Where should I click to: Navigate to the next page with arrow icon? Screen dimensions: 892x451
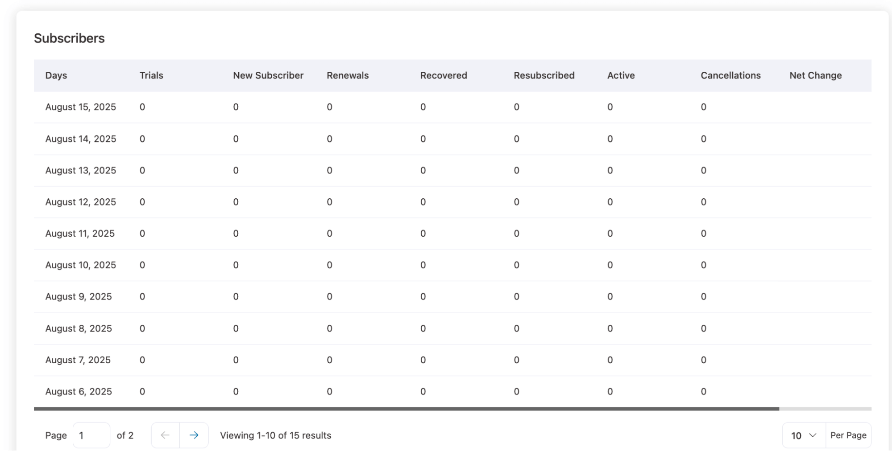pos(195,435)
